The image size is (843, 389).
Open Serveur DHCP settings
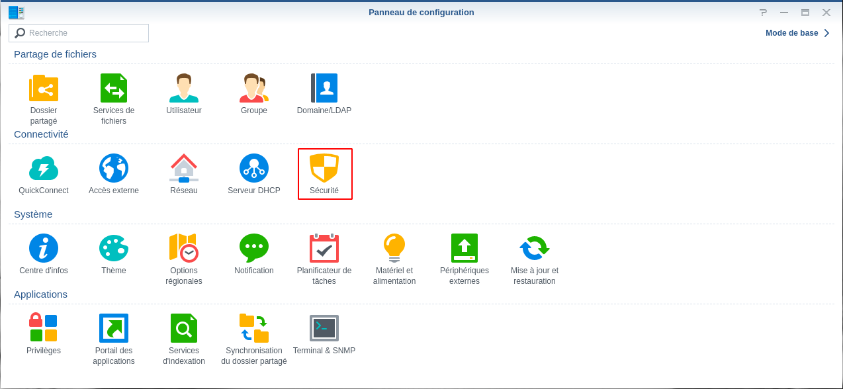click(254, 169)
